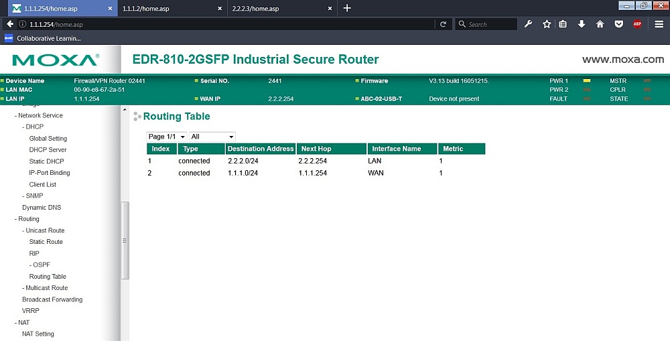Click the MSTR status indicator
Viewport: 670px width, 341px height.
tap(647, 81)
